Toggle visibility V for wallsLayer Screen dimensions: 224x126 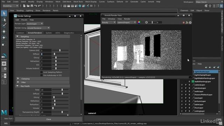[182, 91]
